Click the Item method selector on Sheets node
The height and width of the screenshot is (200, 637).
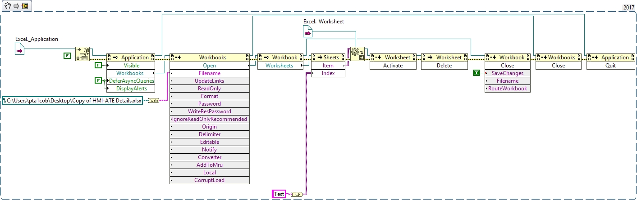[328, 66]
